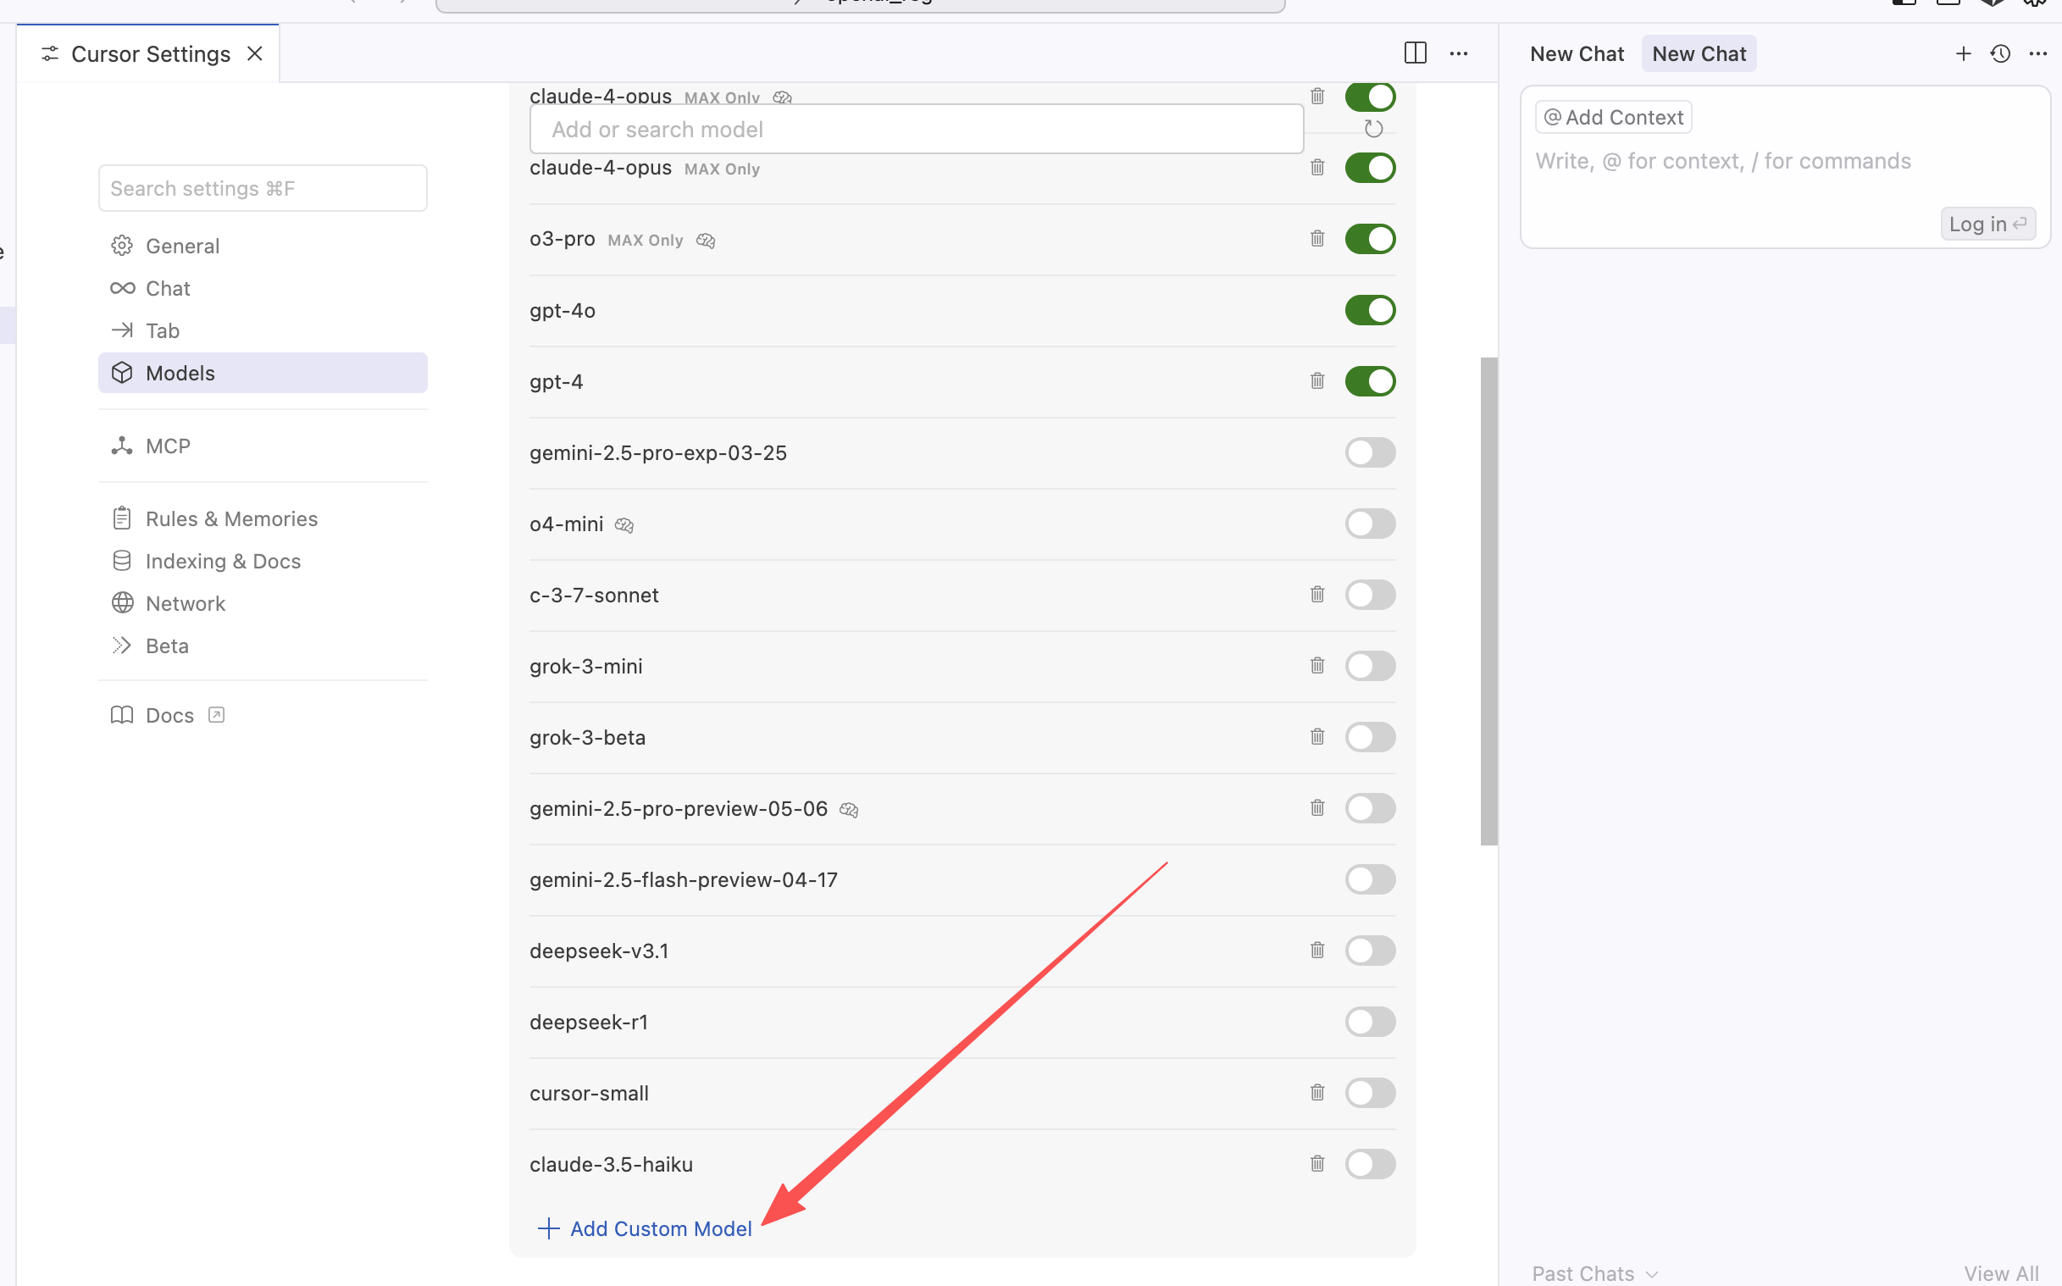2062x1286 pixels.
Task: Click the models list vertical scrollbar
Action: (x=1488, y=601)
